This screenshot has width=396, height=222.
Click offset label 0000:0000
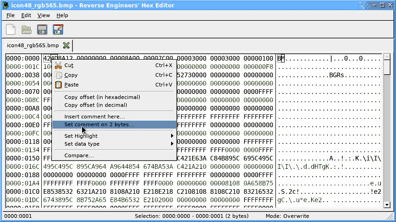pyautogui.click(x=23, y=58)
